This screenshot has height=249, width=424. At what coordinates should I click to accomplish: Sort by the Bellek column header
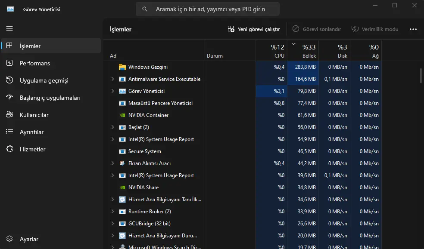point(303,50)
